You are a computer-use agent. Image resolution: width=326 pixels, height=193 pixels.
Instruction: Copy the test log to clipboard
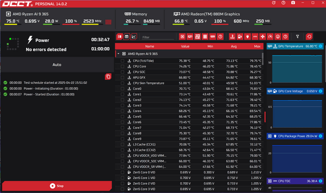[x=108, y=77]
